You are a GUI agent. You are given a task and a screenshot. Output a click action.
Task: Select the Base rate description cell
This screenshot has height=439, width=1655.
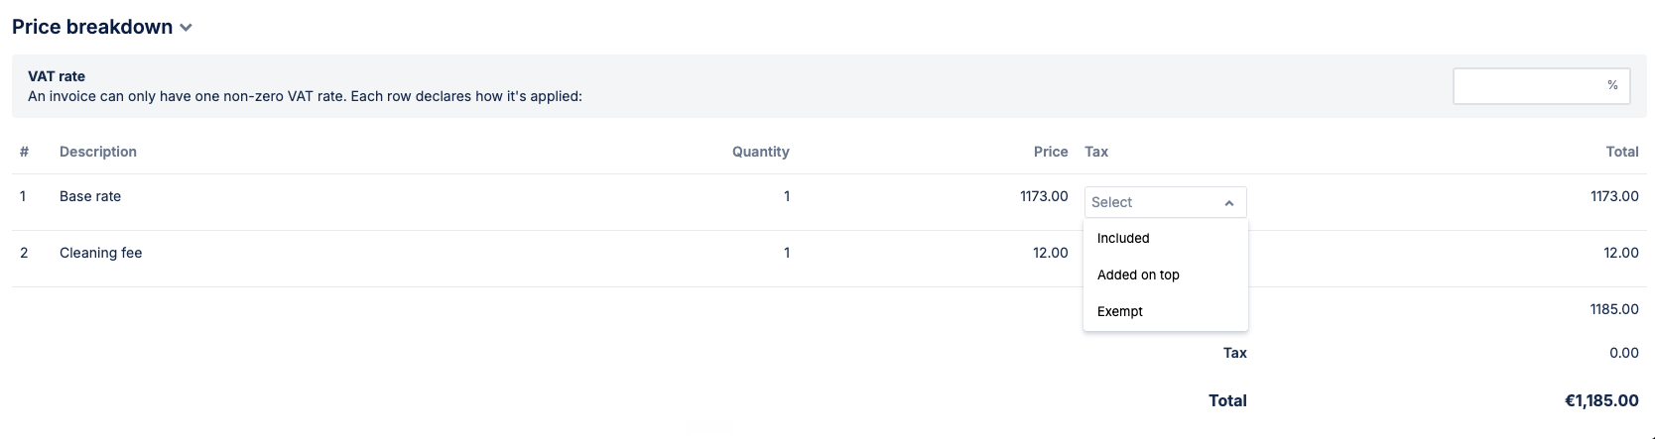point(90,196)
